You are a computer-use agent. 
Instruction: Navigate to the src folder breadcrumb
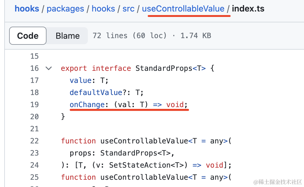pyautogui.click(x=128, y=8)
